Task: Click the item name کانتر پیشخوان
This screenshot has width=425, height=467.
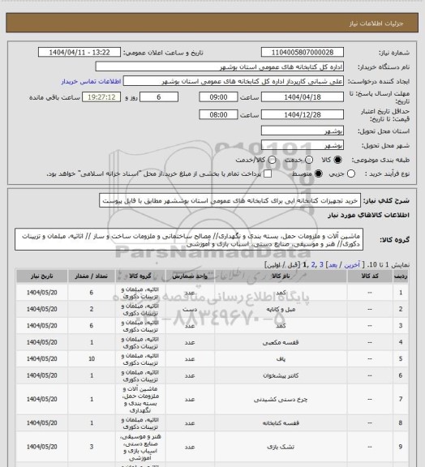Action: [x=281, y=375]
